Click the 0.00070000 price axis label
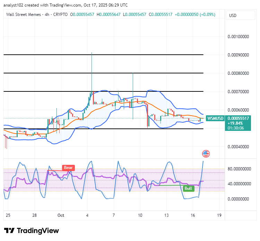Viewport: 260px width, 241px height. pos(238,92)
